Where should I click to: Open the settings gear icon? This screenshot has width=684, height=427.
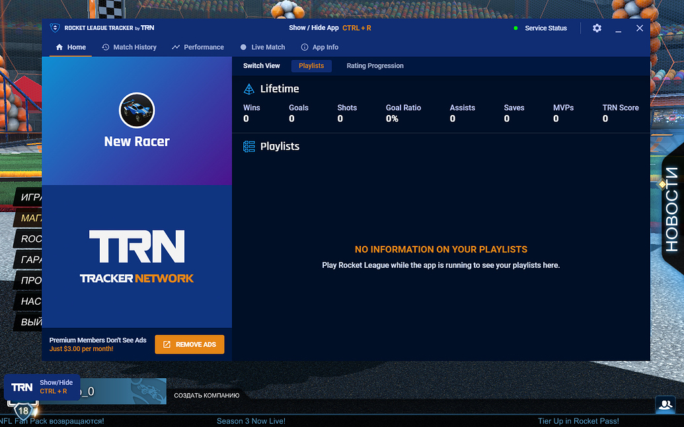tap(597, 28)
